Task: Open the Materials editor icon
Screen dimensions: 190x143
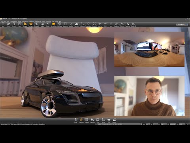Action: pos(87,121)
